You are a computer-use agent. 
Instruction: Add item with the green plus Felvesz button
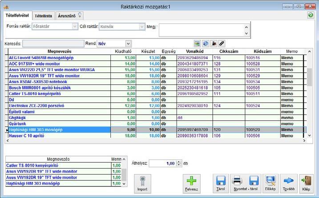click(x=191, y=184)
